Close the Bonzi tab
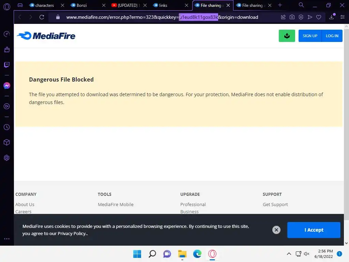Screen dimensions: 349x262 pos(104,5)
